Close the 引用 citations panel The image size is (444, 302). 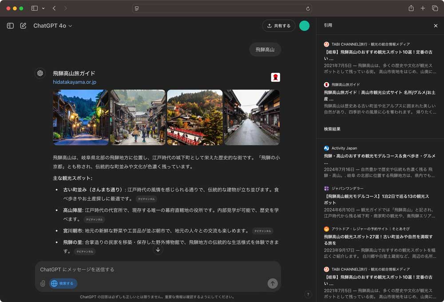[x=436, y=26]
